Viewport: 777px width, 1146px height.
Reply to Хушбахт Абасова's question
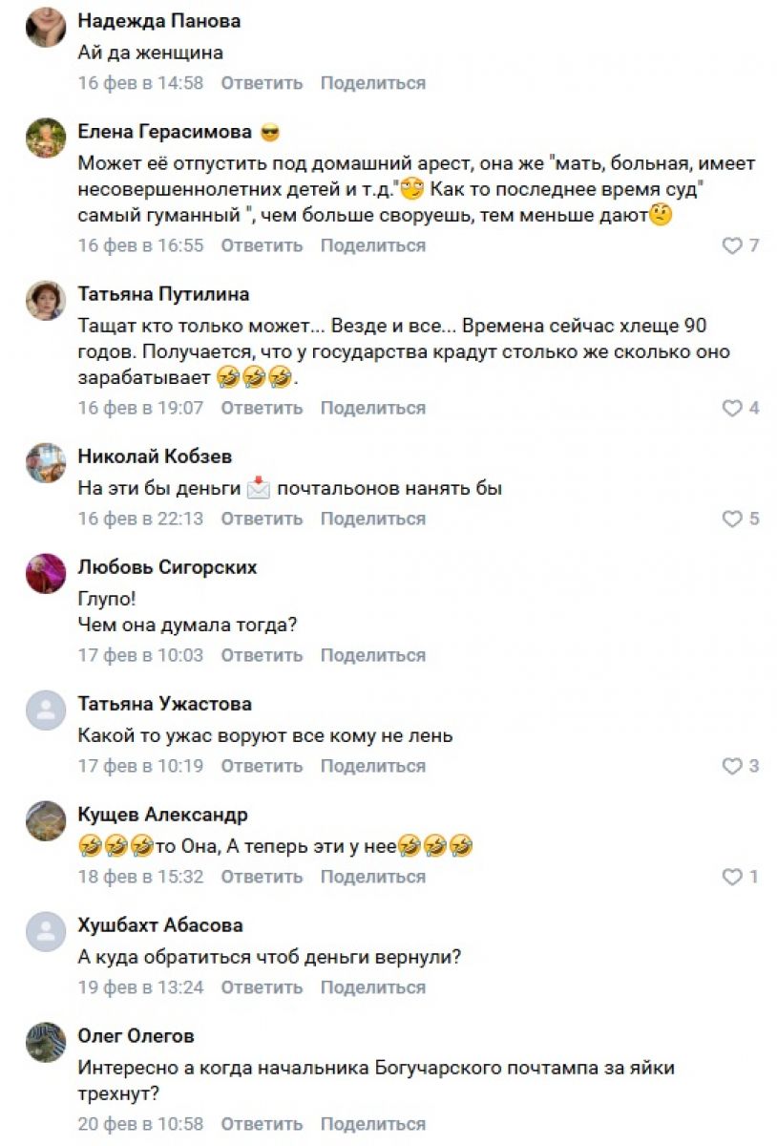(x=262, y=987)
